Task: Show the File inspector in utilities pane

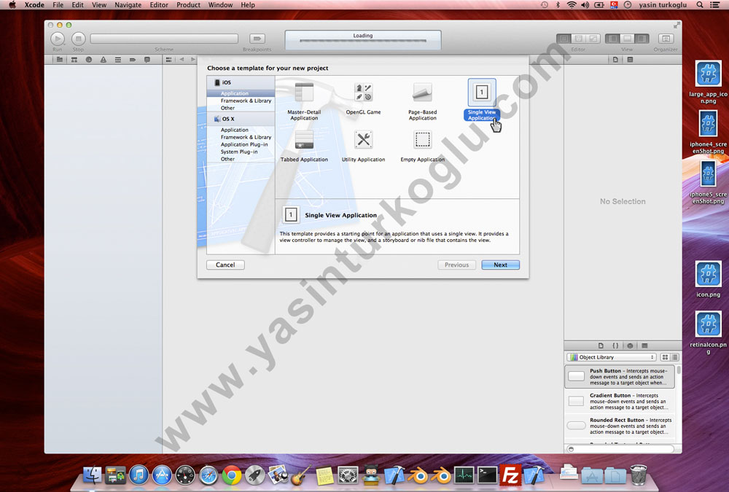Action: (x=615, y=60)
